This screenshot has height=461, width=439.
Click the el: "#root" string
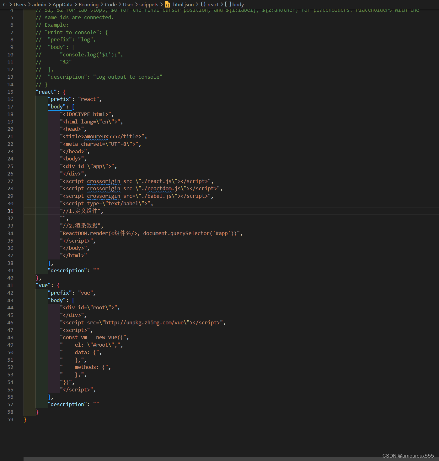[x=90, y=345]
